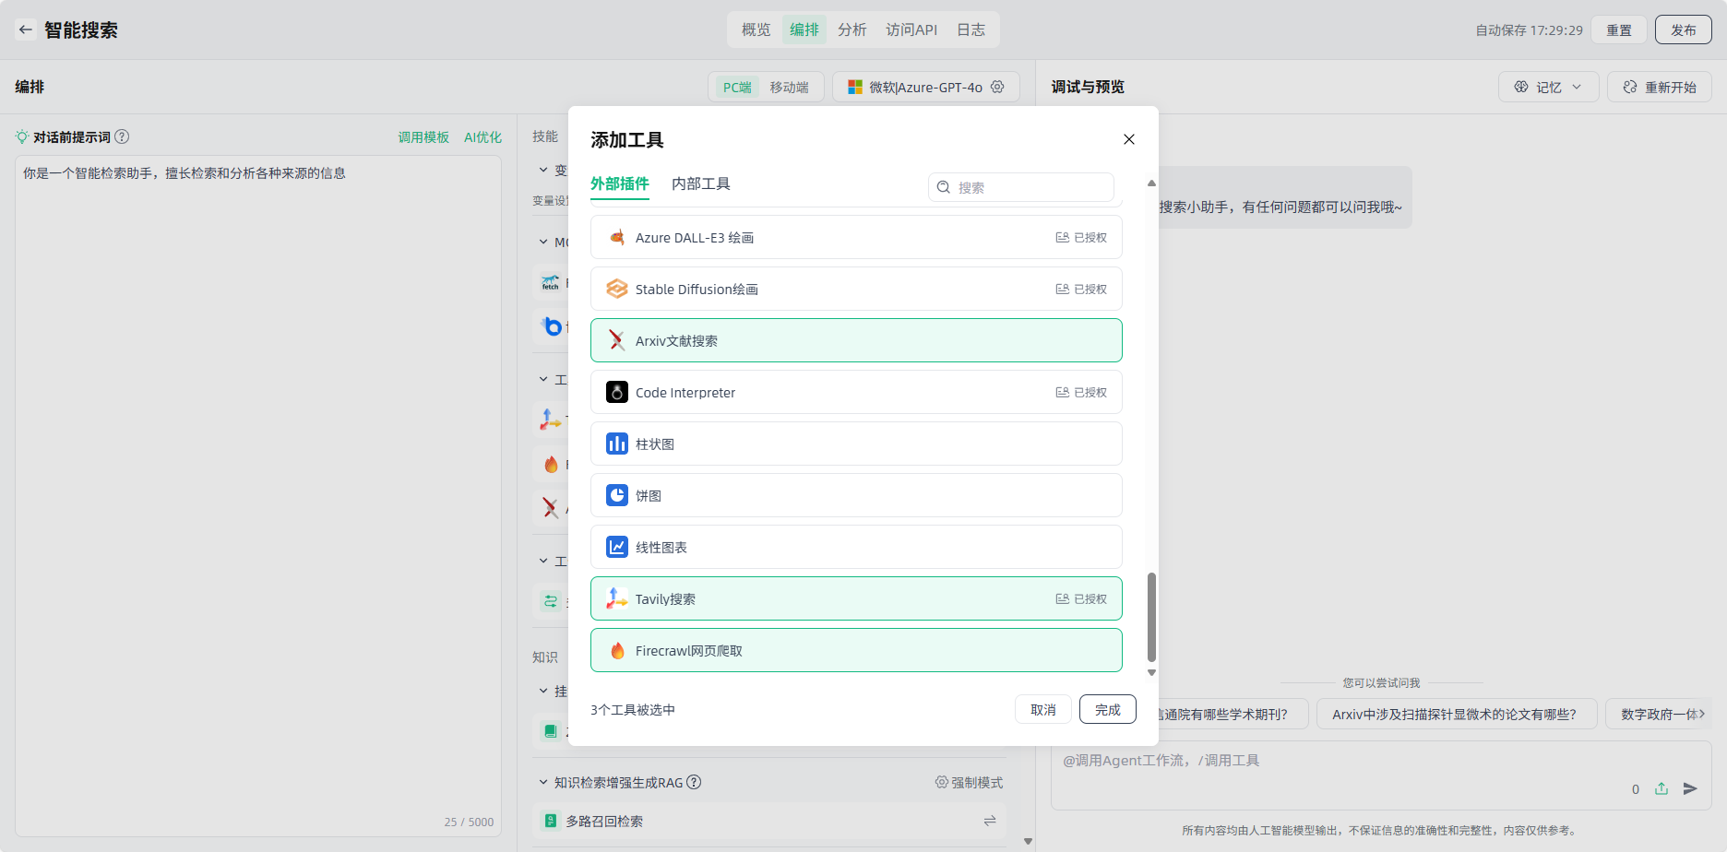This screenshot has height=852, width=1727.
Task: Select the Code Interpreter tool row
Action: [856, 392]
